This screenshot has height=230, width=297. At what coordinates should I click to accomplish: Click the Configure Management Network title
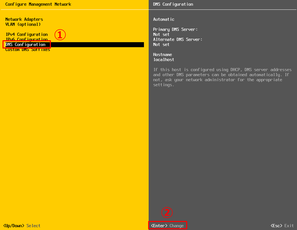tap(38, 4)
